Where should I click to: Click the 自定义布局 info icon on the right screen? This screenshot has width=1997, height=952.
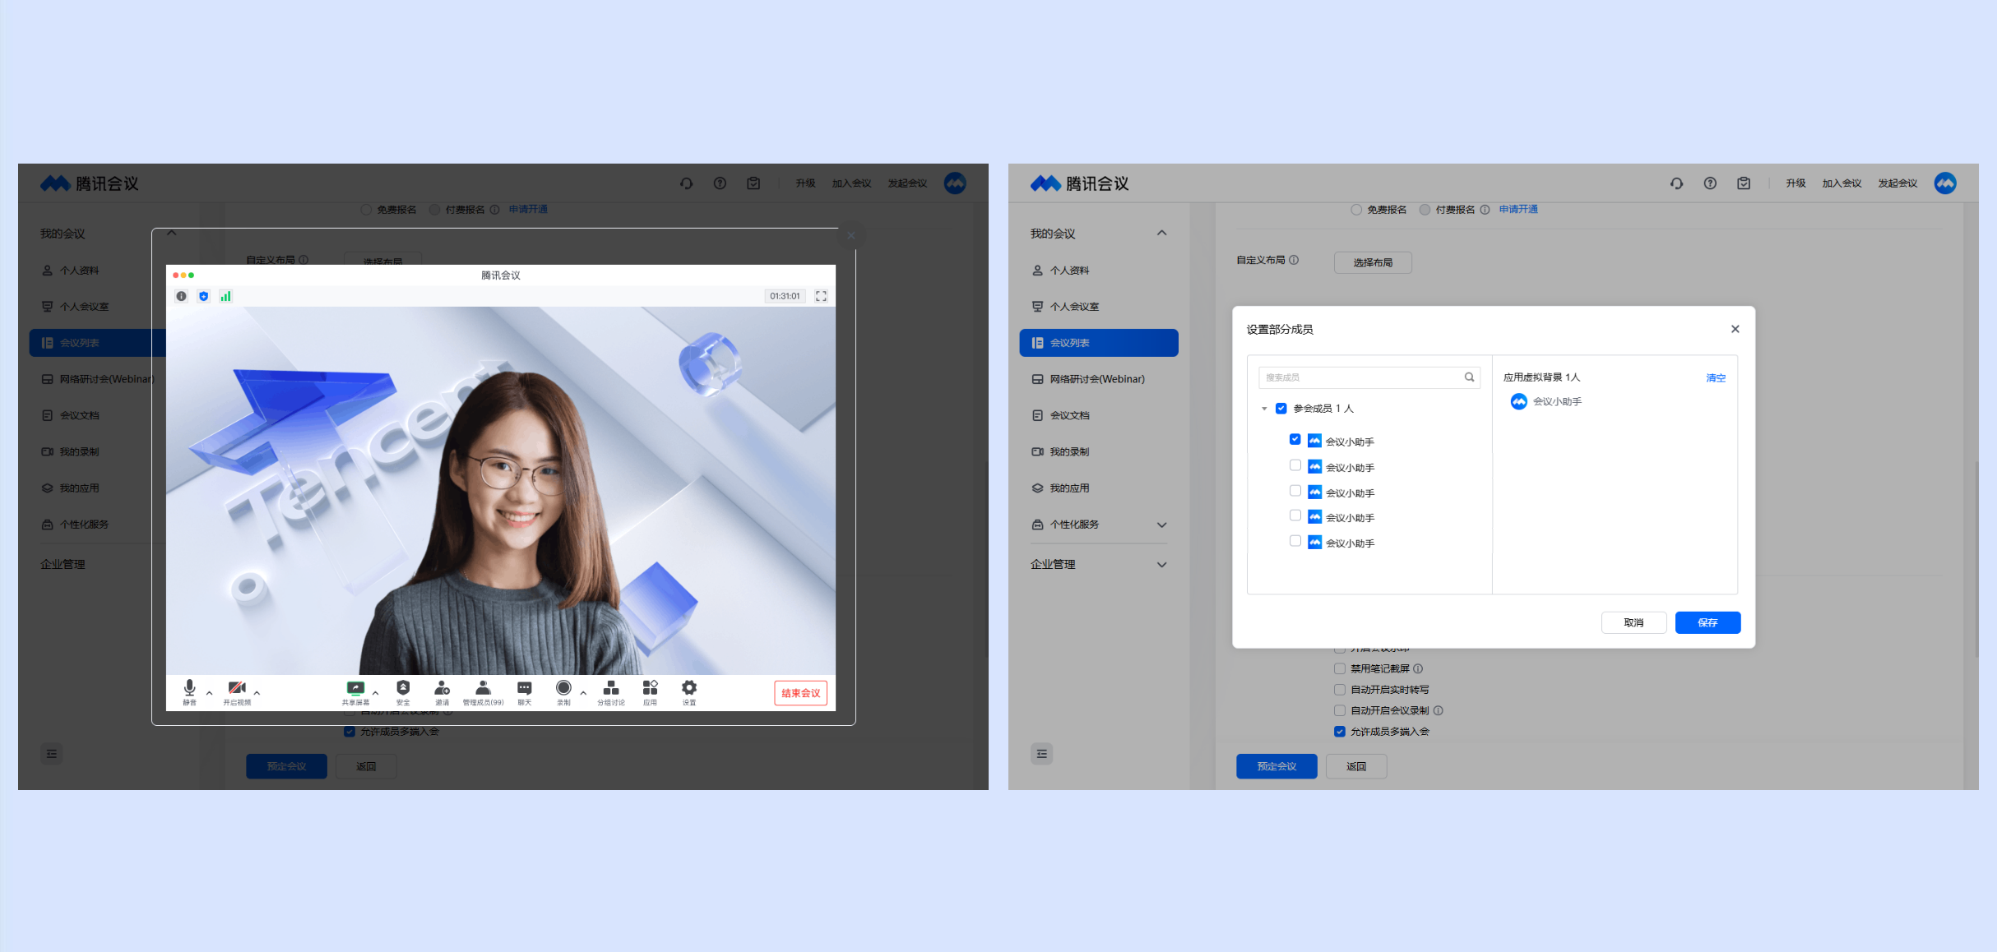[x=1294, y=260]
